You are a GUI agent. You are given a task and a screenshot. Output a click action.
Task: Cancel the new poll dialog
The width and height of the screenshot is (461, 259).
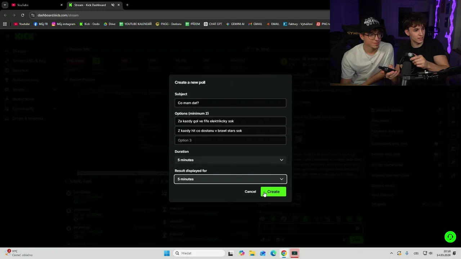coord(250,192)
